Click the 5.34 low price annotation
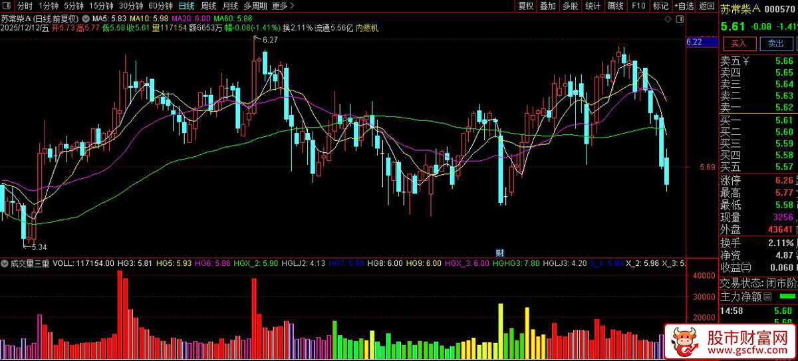 coord(39,247)
